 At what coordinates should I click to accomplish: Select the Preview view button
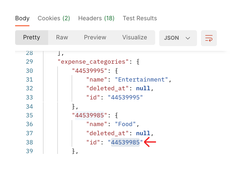coord(95,37)
